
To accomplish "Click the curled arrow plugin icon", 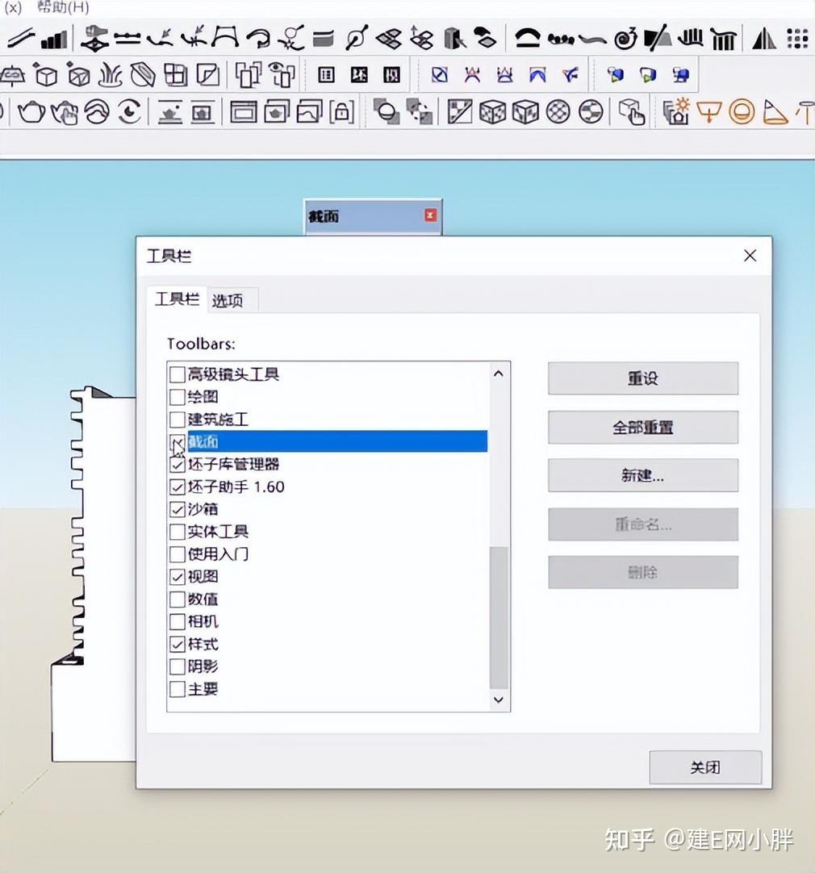I will [258, 38].
